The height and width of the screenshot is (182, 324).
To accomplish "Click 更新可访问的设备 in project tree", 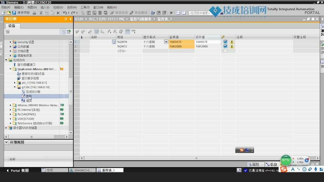I will click(x=33, y=74).
